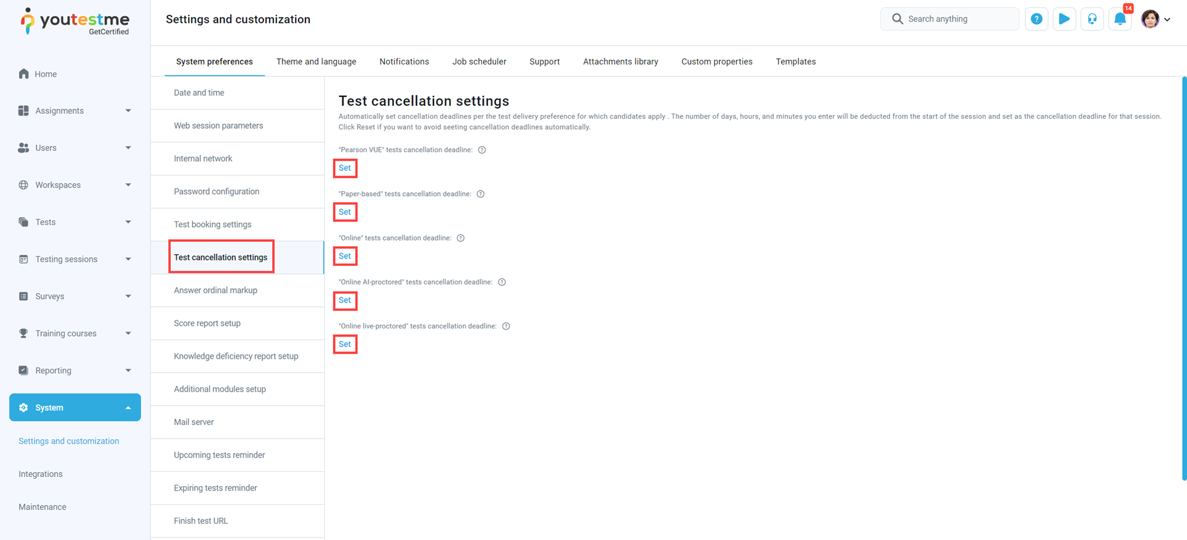The width and height of the screenshot is (1187, 540).
Task: Expand the Testing sessions sidebar menu
Action: point(128,259)
